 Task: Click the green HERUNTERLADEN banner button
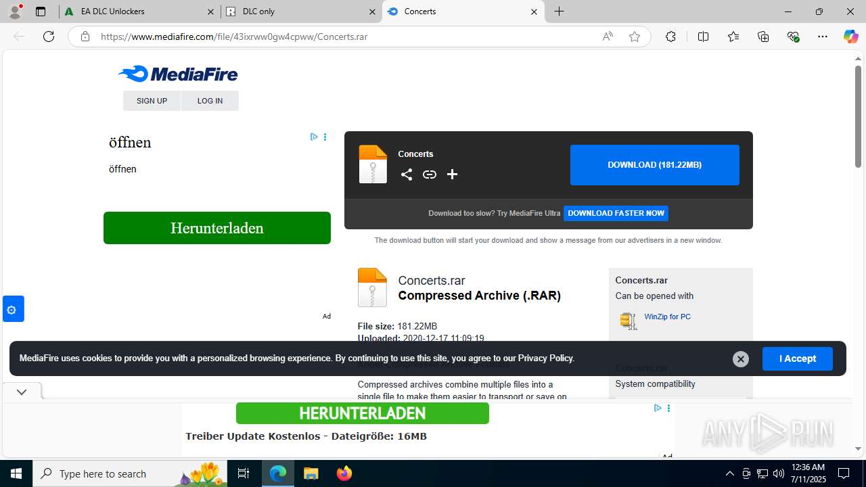(363, 413)
